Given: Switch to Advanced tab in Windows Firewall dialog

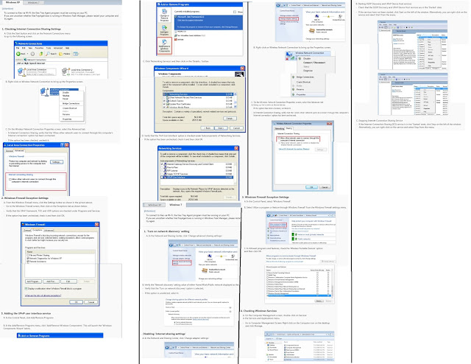Looking at the screenshot, I should (49, 230).
